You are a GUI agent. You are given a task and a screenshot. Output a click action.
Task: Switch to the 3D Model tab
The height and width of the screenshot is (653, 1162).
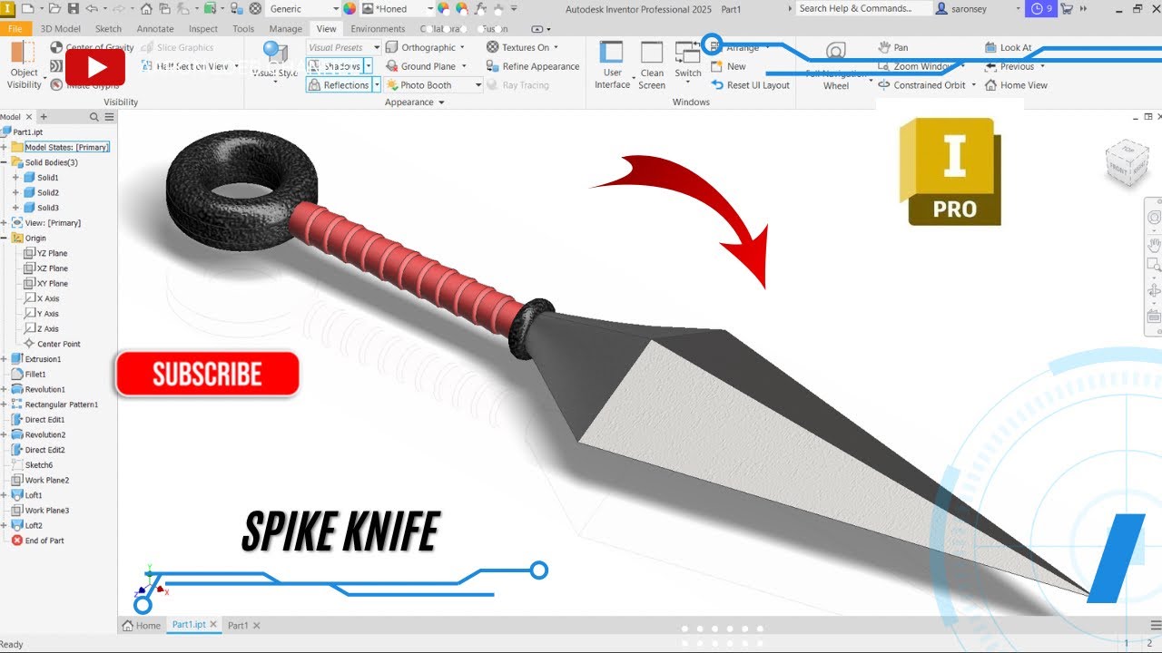click(x=60, y=28)
